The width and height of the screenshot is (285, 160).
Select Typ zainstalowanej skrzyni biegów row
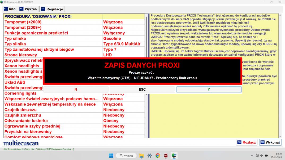click(74, 49)
